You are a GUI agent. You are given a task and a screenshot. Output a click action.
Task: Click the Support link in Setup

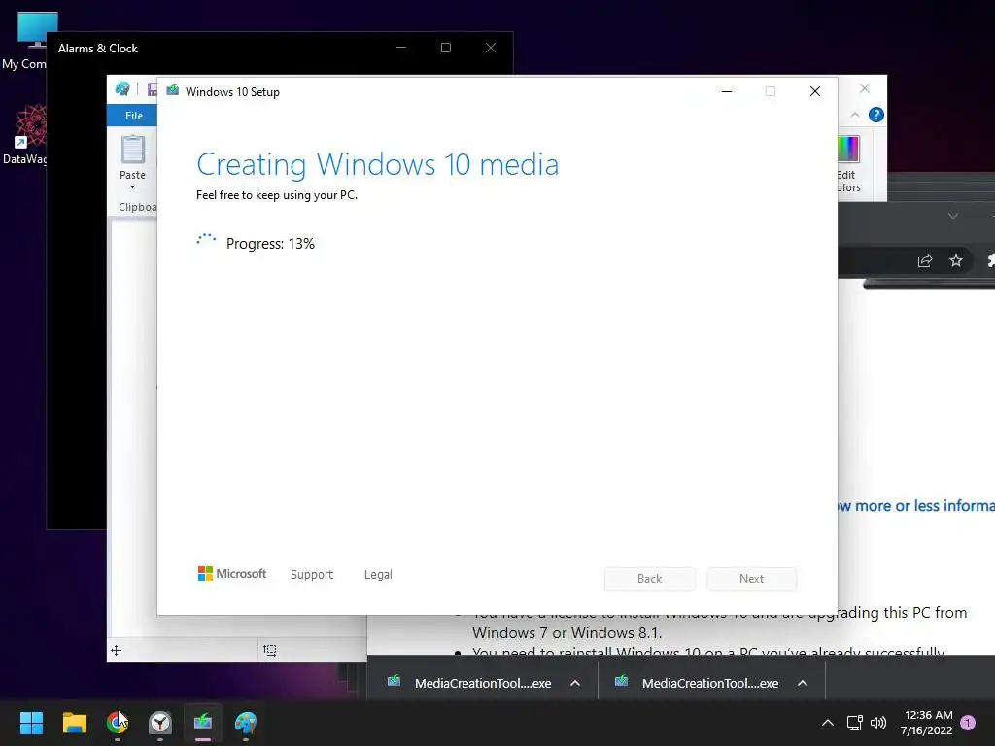(312, 574)
